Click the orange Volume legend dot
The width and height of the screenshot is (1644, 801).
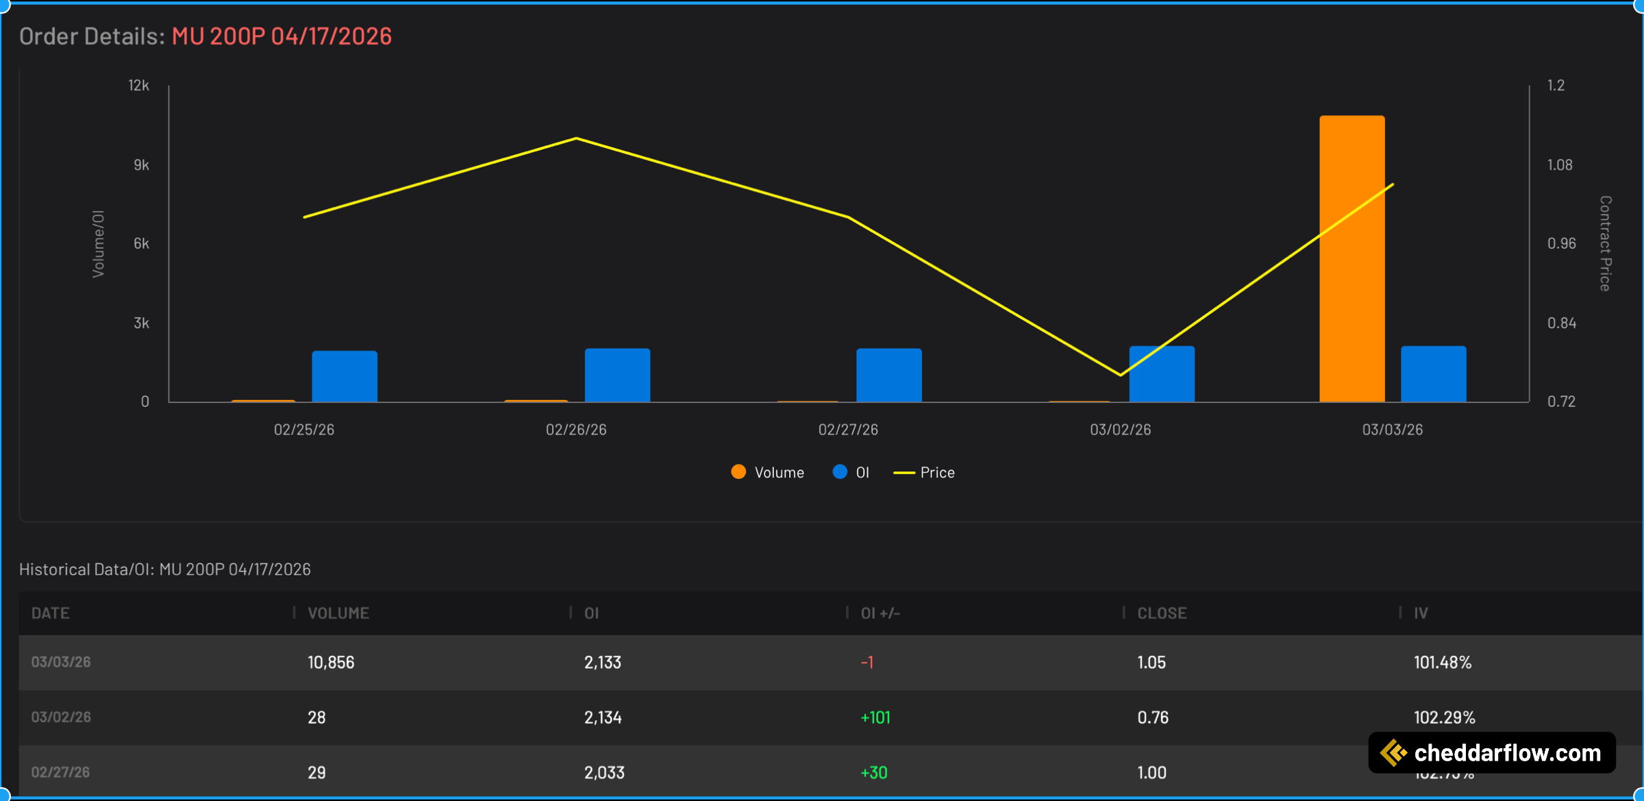click(x=738, y=472)
